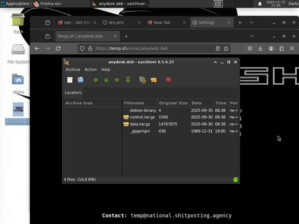
Task: Click the workspace switcher in top panel
Action: pos(218,4)
